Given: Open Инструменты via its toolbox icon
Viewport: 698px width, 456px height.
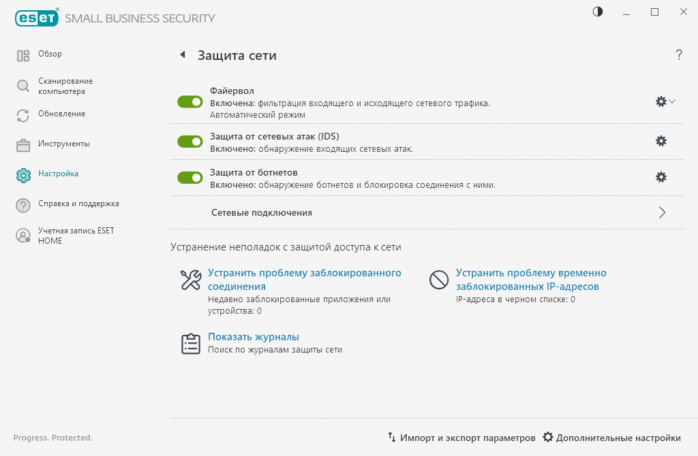Looking at the screenshot, I should click(x=22, y=144).
